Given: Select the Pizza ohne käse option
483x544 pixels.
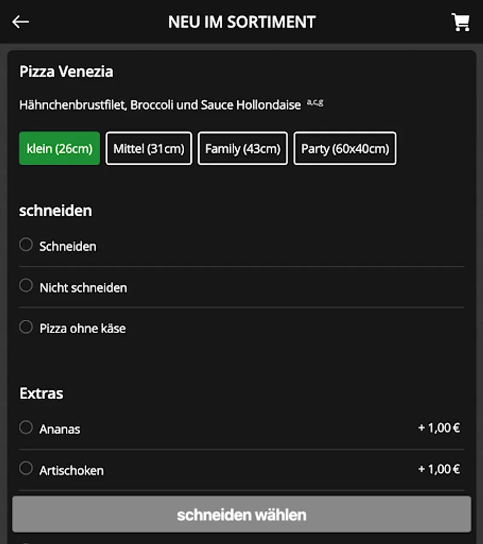Looking at the screenshot, I should tap(26, 327).
